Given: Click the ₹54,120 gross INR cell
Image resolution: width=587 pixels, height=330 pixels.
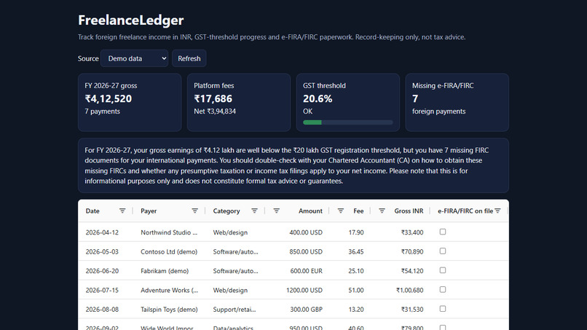Looking at the screenshot, I should [412, 271].
